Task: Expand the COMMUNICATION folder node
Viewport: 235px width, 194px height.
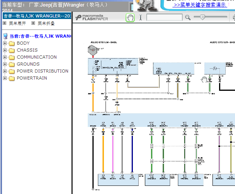Action: [5, 57]
